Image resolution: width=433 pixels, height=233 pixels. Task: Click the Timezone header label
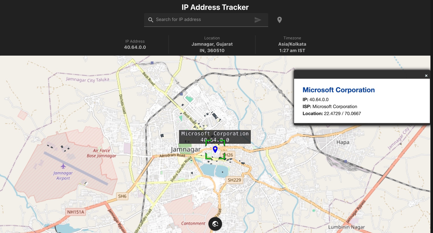[x=292, y=38]
